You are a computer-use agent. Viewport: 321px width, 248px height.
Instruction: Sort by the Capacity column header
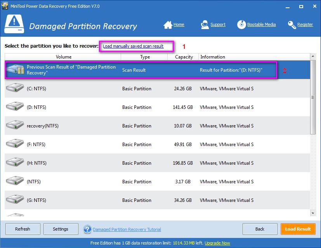[x=183, y=57]
